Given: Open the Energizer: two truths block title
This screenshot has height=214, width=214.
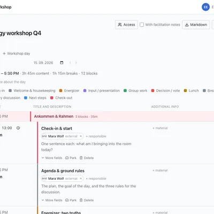Looking at the screenshot, I should (x=61, y=212).
